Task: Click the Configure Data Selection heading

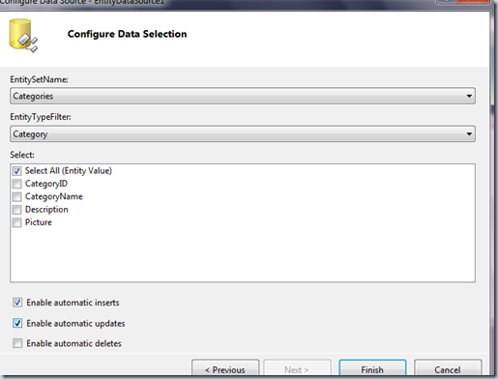Action: pos(127,34)
